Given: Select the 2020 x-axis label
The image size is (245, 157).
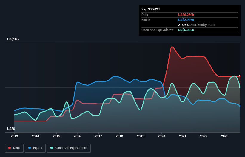Looking at the screenshot, I should tap(161, 136).
